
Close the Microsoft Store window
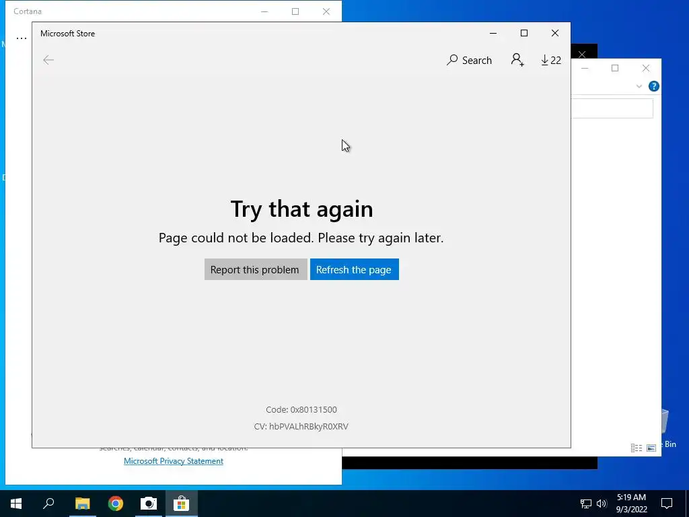point(555,34)
